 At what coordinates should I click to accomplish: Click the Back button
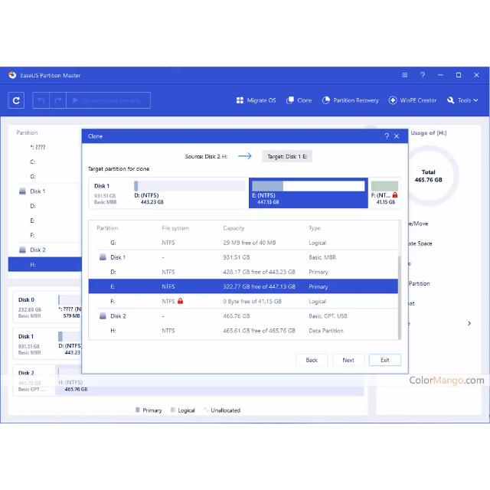[x=312, y=360]
